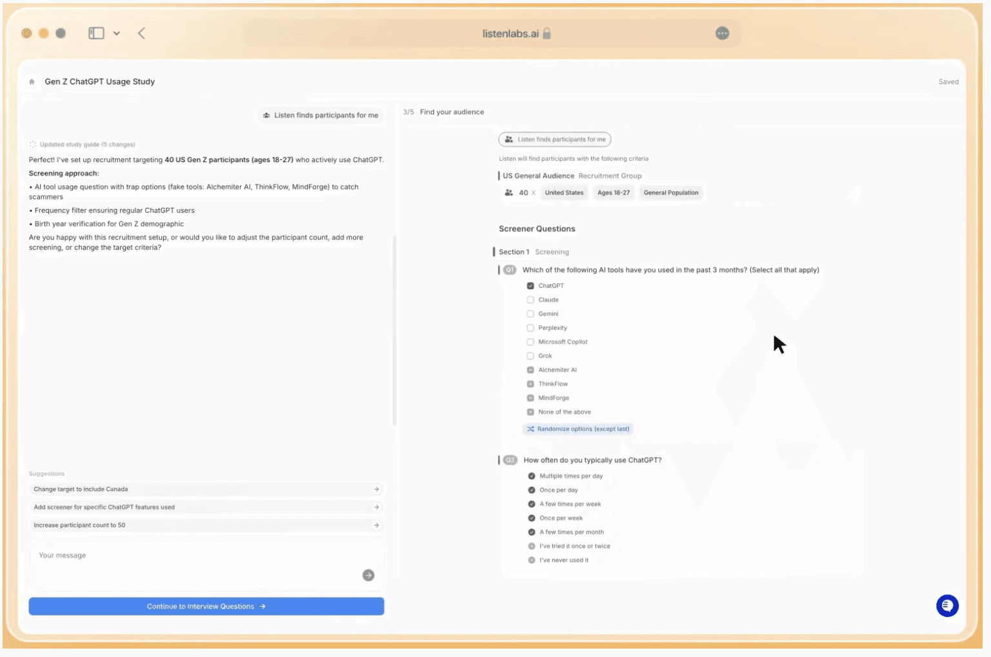Go back with the browser back arrow
The width and height of the screenshot is (991, 657).
(141, 33)
